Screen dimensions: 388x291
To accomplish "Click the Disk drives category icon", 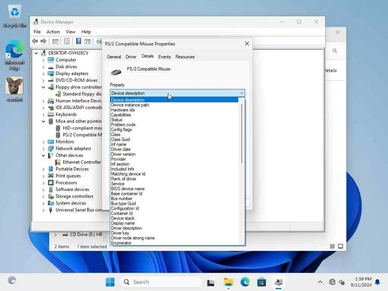I will pos(51,67).
